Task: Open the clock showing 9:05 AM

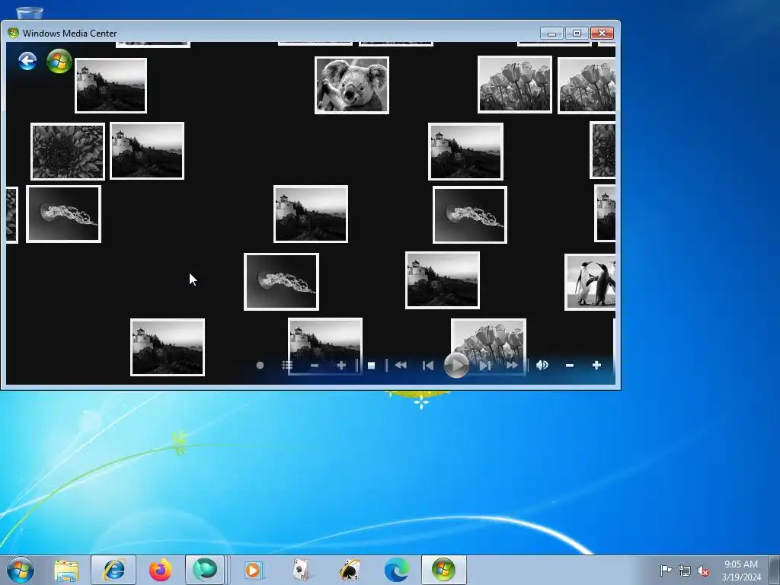Action: [741, 570]
